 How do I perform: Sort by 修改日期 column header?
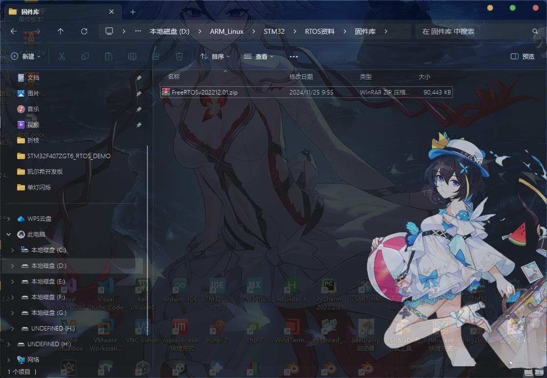point(301,77)
